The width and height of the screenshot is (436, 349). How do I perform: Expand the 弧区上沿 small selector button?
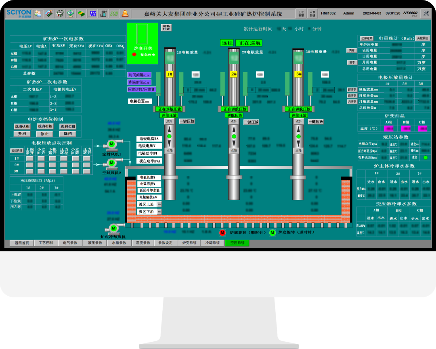tap(159, 204)
